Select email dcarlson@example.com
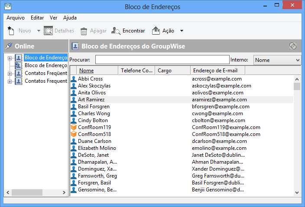The height and width of the screenshot is (207, 305). 219,141
